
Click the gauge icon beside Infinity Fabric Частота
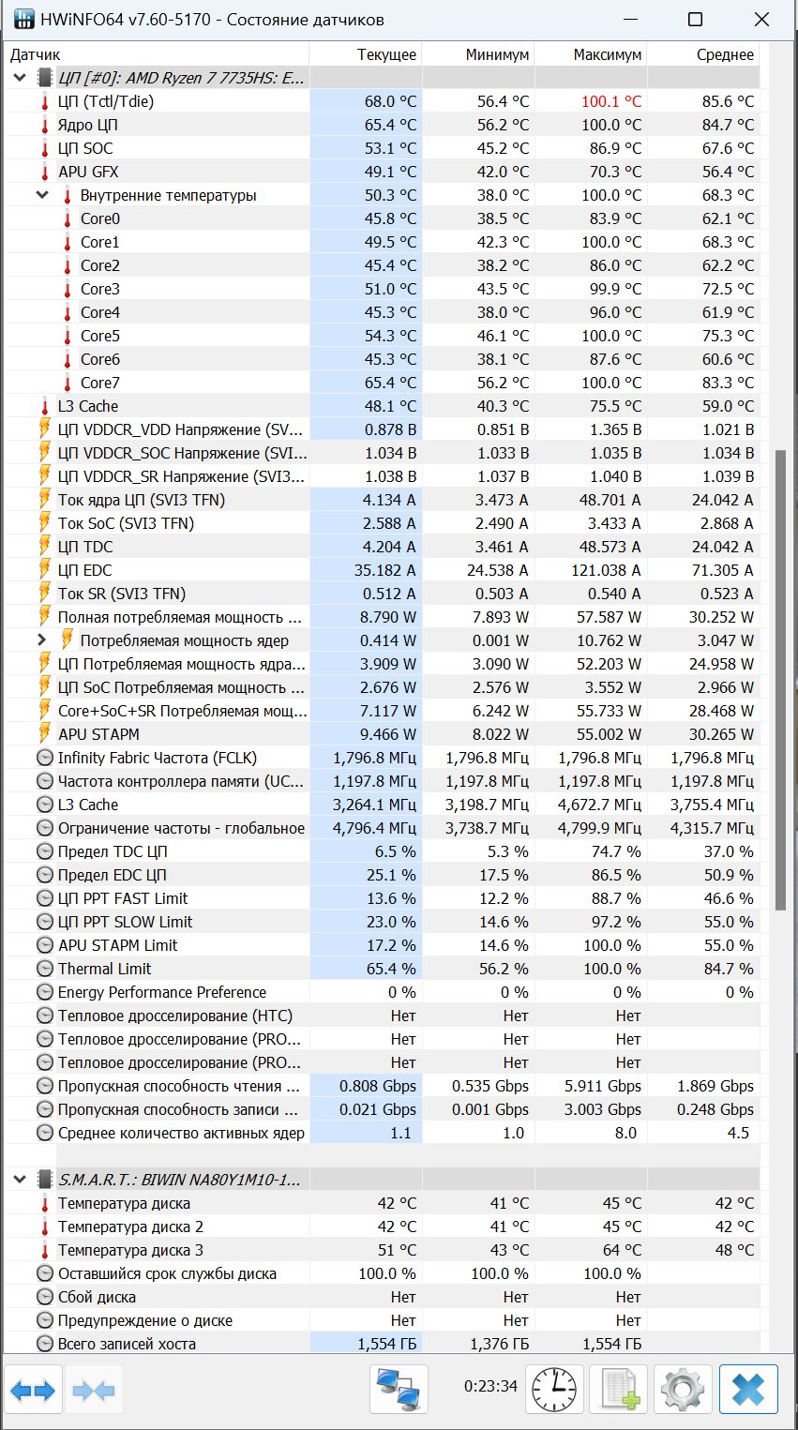click(44, 758)
